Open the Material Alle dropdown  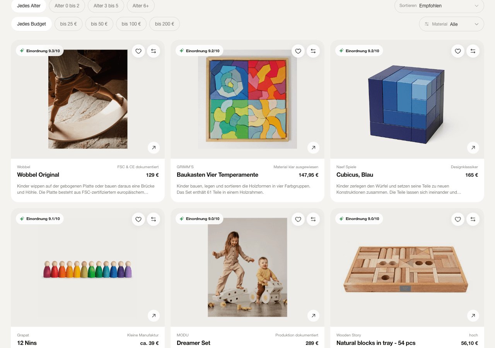coord(452,24)
